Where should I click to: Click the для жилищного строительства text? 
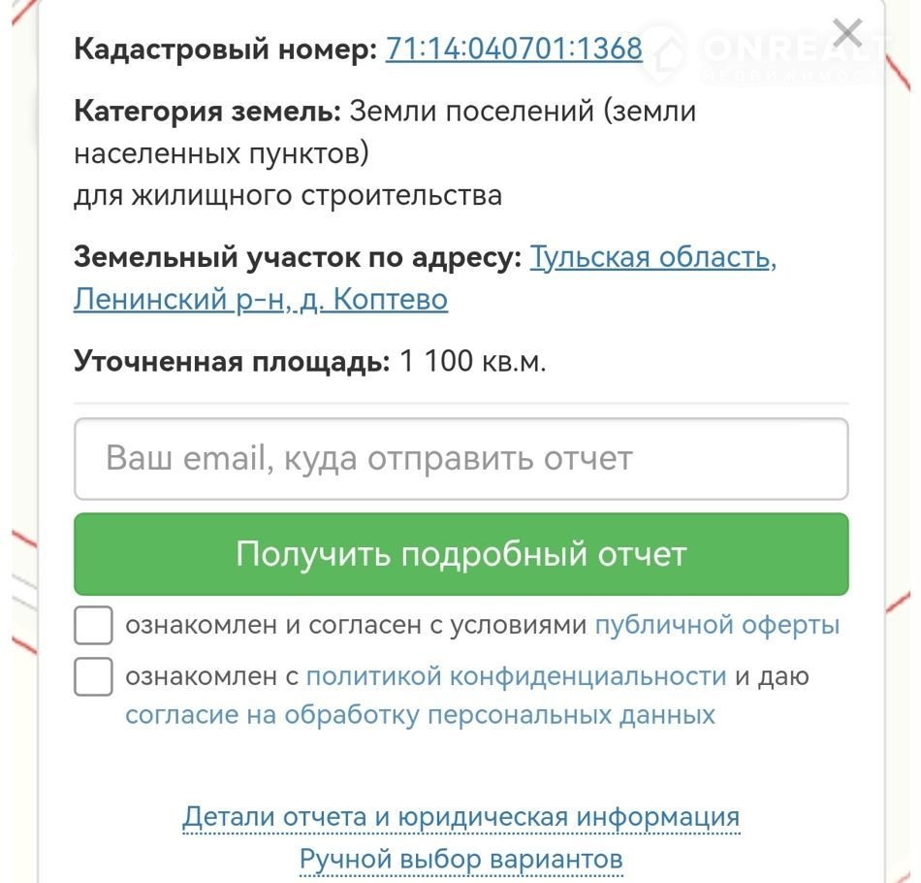tap(288, 195)
